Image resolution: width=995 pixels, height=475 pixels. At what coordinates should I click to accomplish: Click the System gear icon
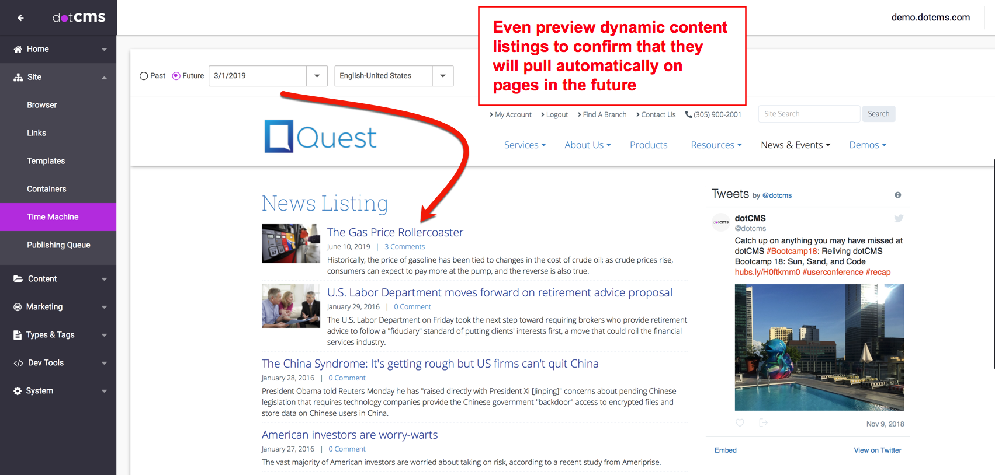[18, 391]
